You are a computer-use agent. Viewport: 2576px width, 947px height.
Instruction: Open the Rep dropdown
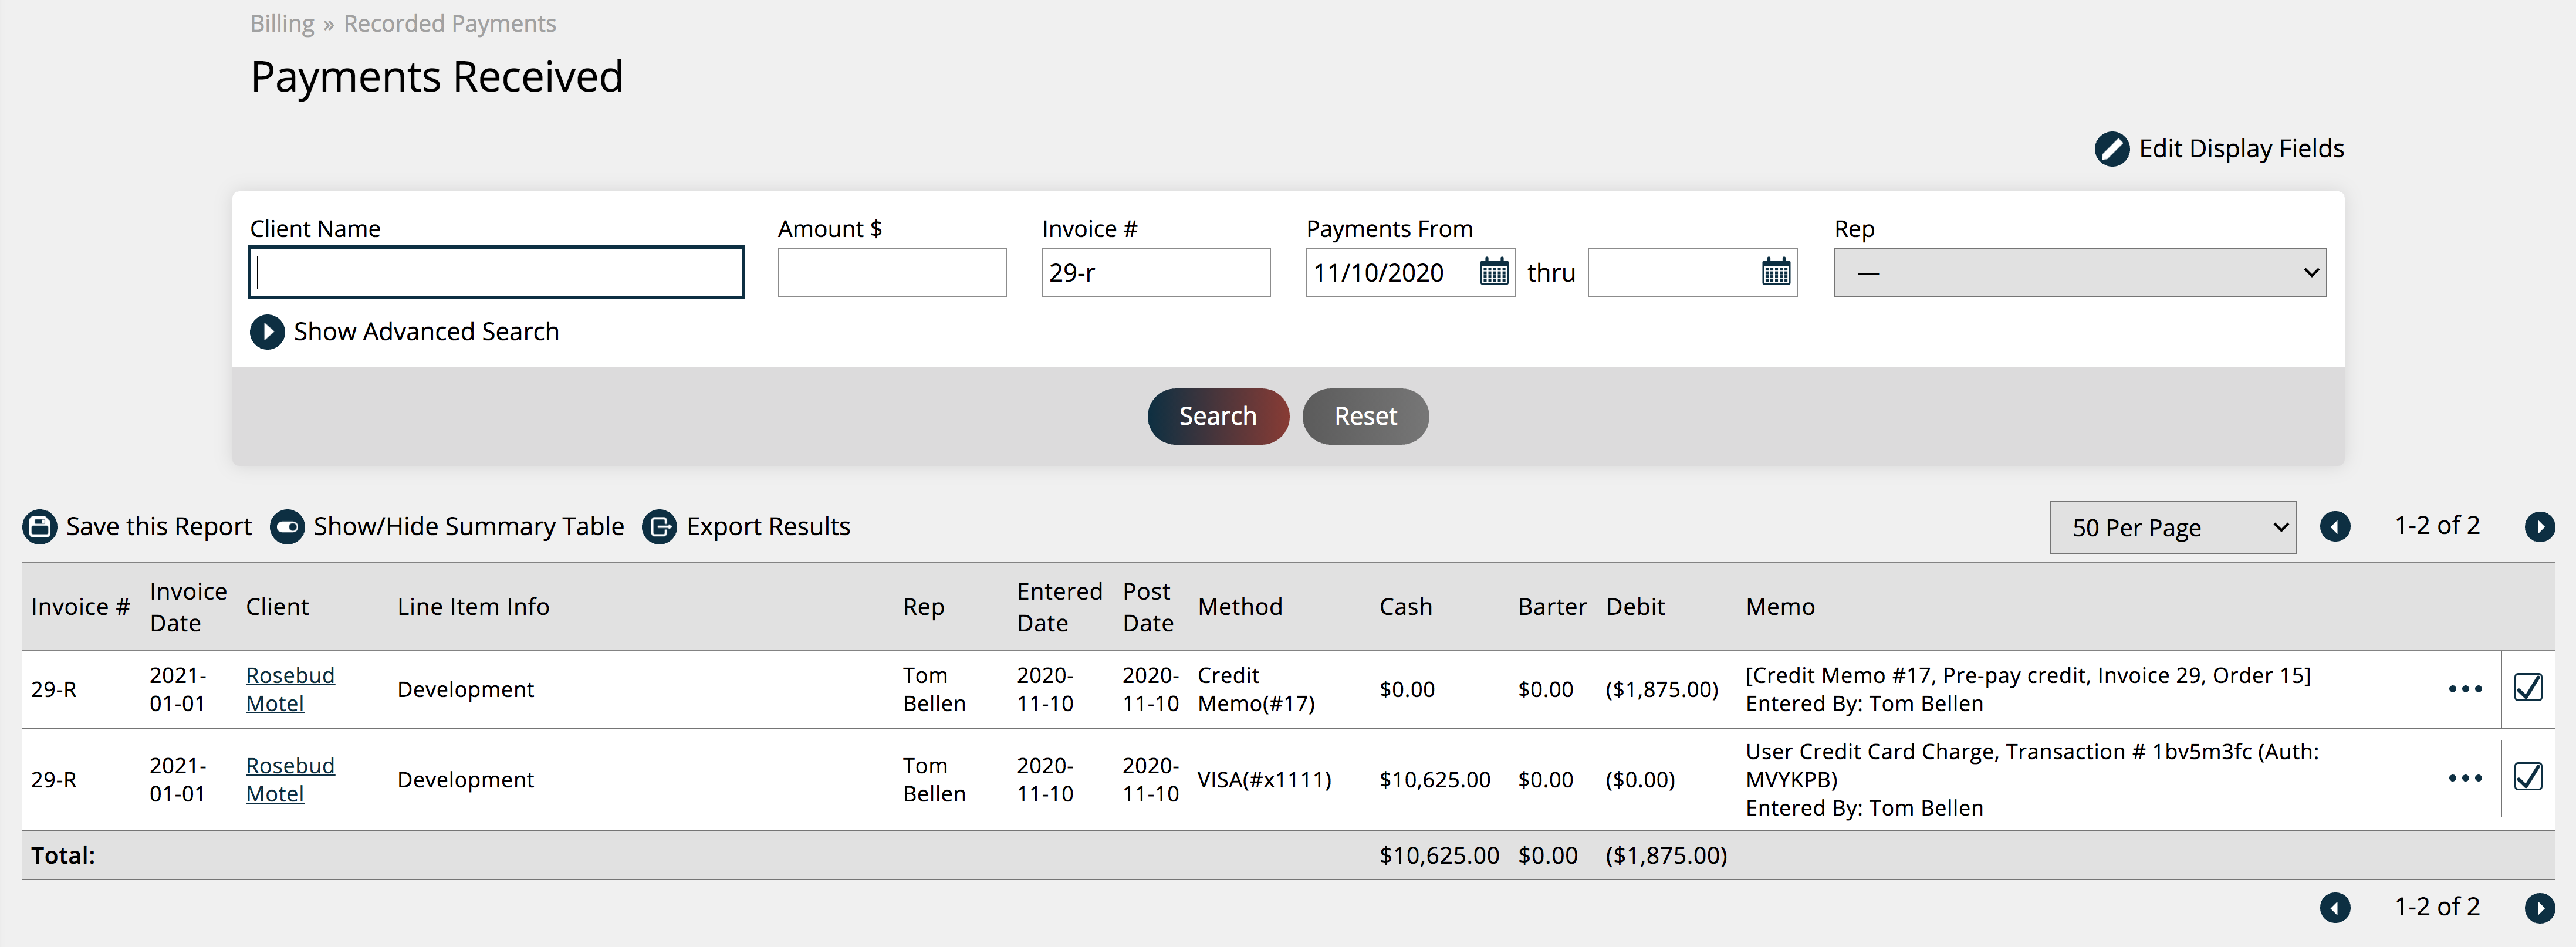[2079, 272]
